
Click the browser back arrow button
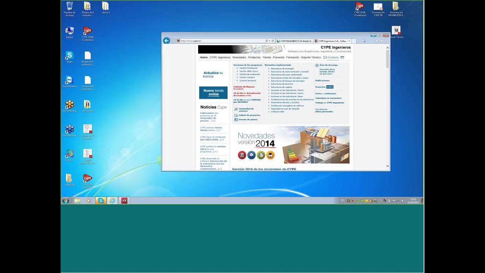[x=166, y=41]
